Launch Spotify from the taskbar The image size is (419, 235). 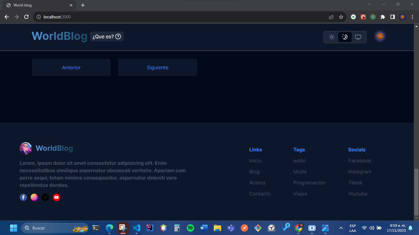[190, 228]
